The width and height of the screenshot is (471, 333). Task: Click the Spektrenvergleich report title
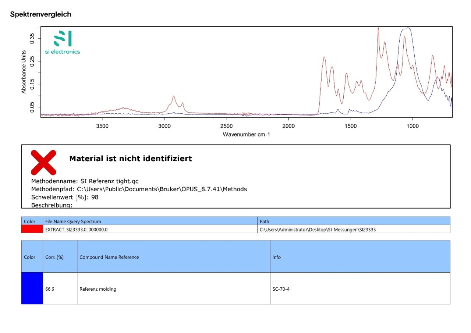pos(41,14)
